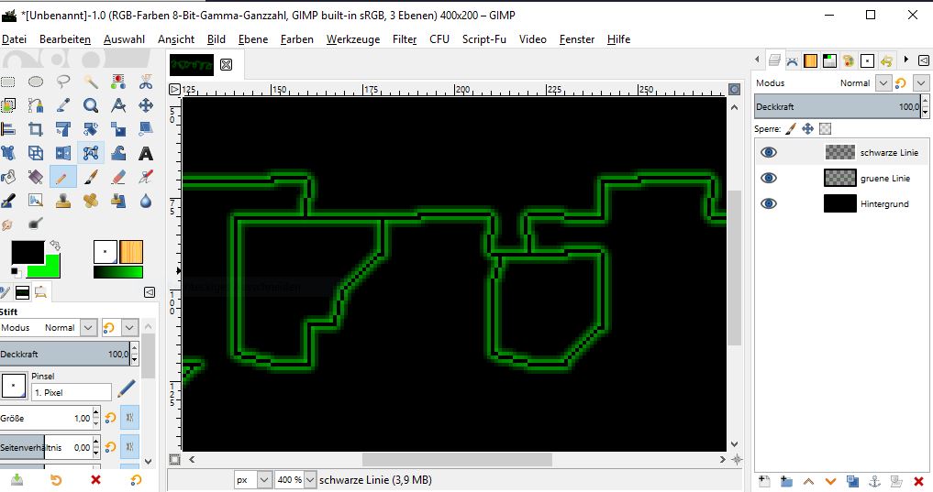Image resolution: width=933 pixels, height=492 pixels.
Task: Select the Select by Color tool
Action: [x=118, y=82]
